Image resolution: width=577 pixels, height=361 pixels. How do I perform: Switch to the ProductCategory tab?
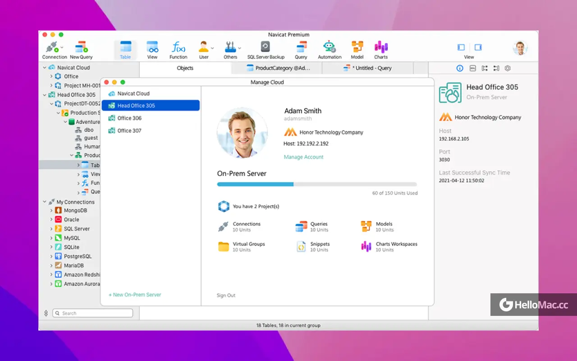[x=277, y=68]
